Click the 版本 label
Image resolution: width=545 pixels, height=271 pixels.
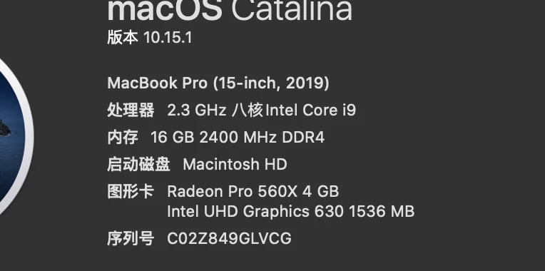pyautogui.click(x=123, y=38)
